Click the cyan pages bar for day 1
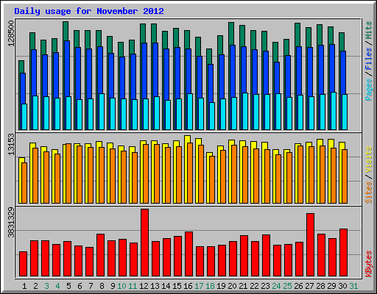Viewport: 377px width, 294px height. 24,117
